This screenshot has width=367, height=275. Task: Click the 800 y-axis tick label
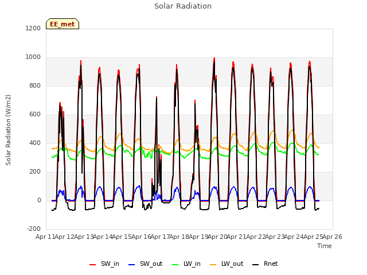(35, 85)
